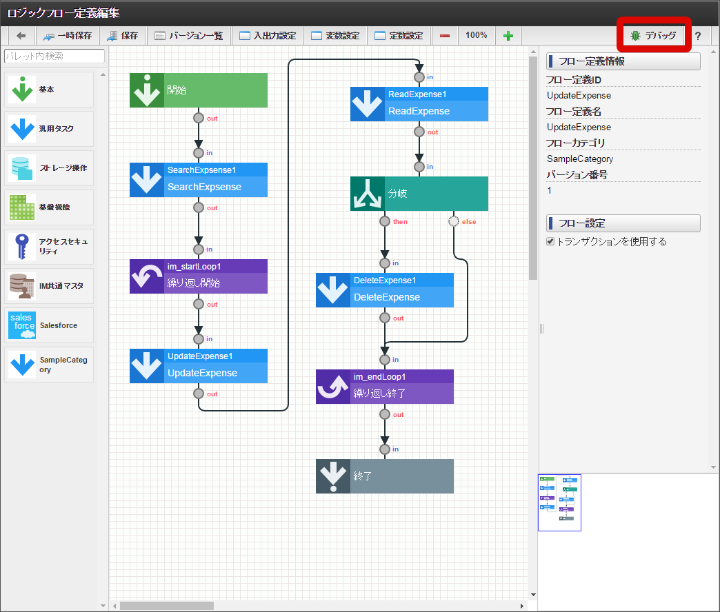Open 入出力設定 input/output settings
The image size is (720, 612).
(268, 36)
